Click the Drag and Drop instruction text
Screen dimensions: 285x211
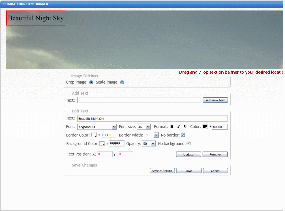(231, 72)
